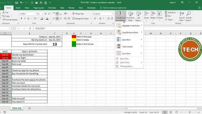Screen dimensions: 202x114
Task: Center text horizontally in cell
Action: point(57,18)
